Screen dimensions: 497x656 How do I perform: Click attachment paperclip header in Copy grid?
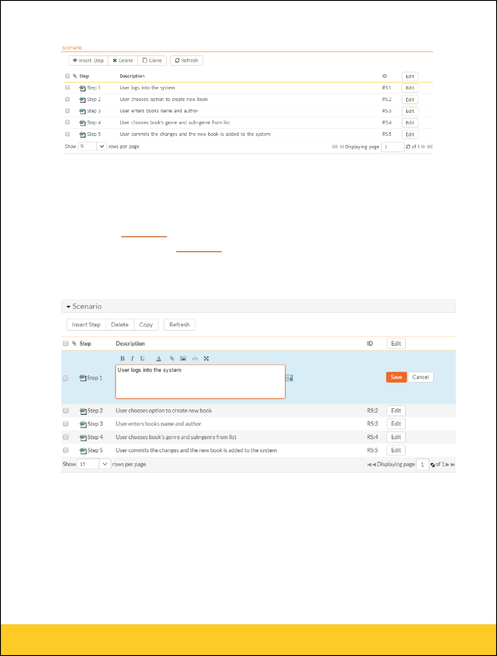click(74, 343)
